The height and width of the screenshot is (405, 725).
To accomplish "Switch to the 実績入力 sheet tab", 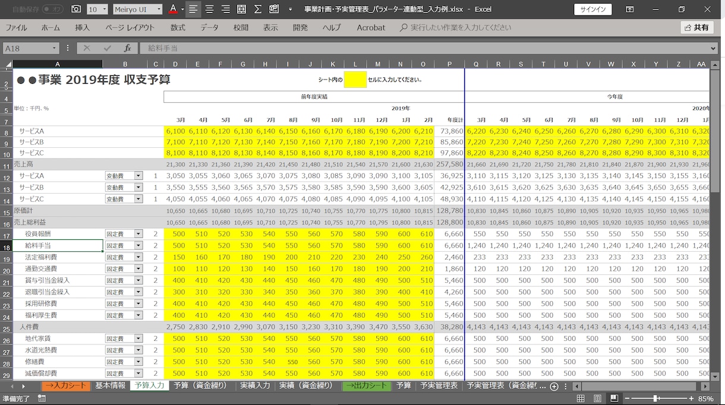I will [255, 386].
